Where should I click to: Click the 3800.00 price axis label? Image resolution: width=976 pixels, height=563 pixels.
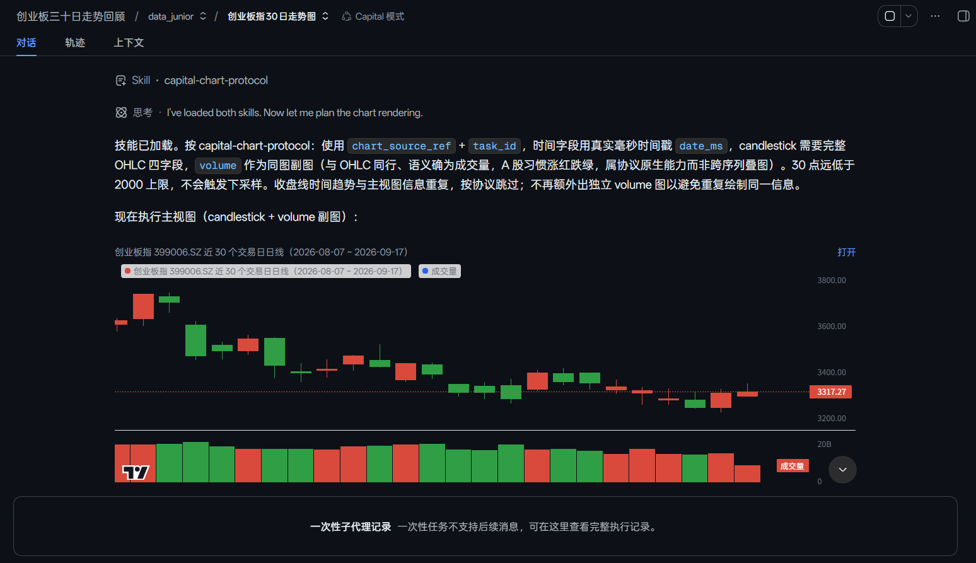point(832,281)
